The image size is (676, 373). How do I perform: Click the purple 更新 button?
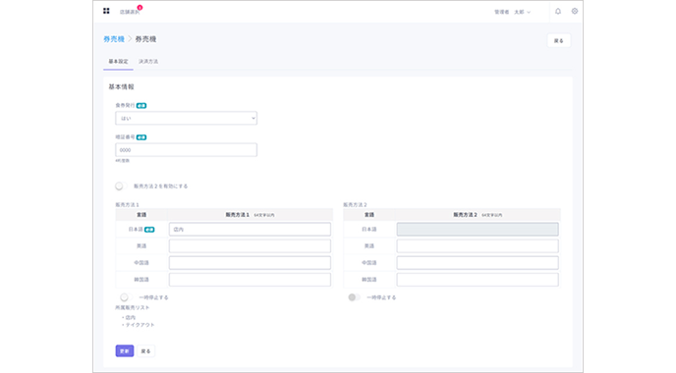[125, 351]
